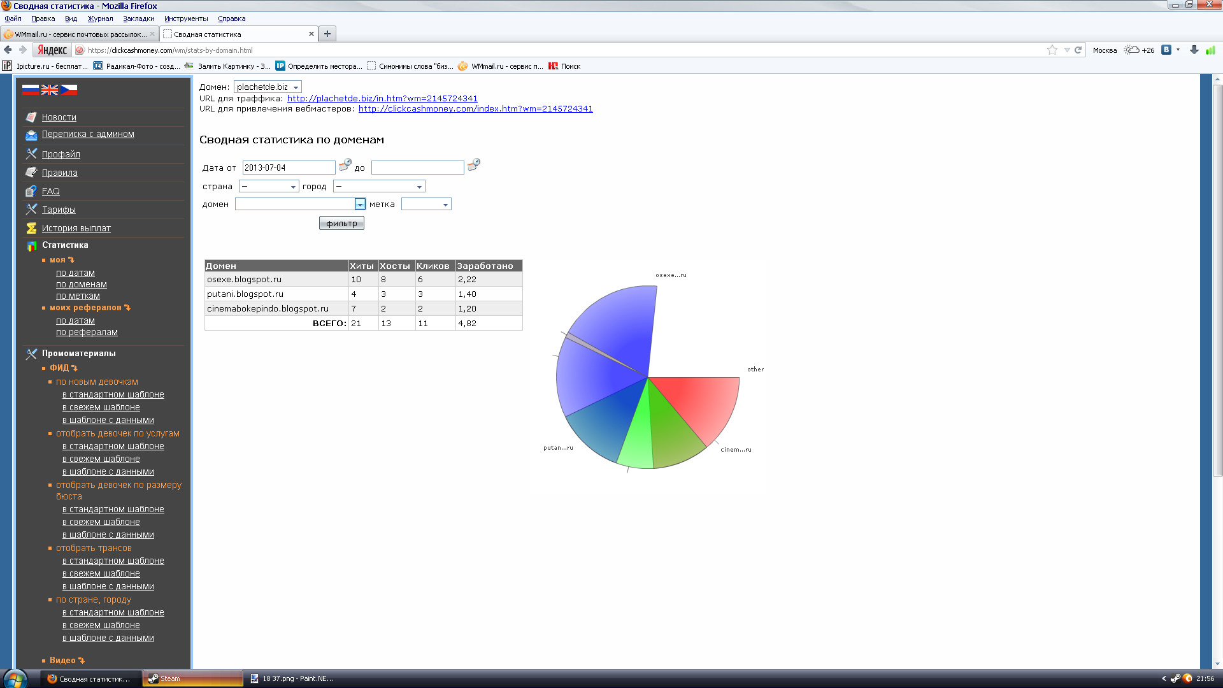Viewport: 1223px width, 688px height.
Task: Open the plachetde.biz traffic URL link
Action: (x=382, y=99)
